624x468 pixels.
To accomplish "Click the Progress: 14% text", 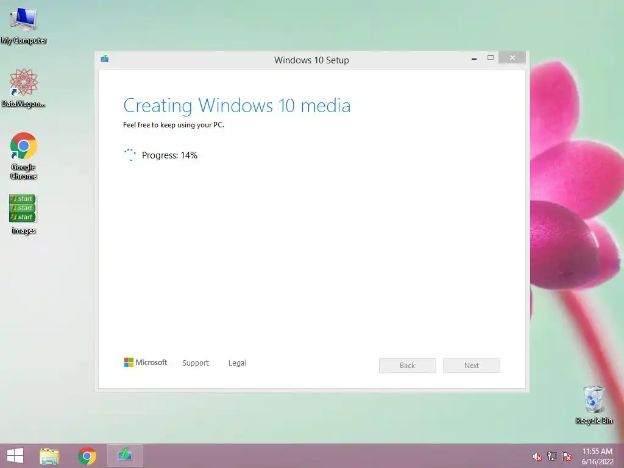I will [x=169, y=155].
